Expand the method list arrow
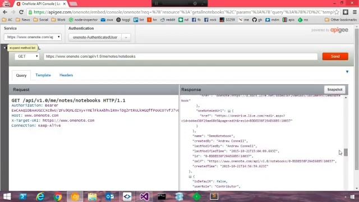Screen dimensions: 359x202 point(4,48)
